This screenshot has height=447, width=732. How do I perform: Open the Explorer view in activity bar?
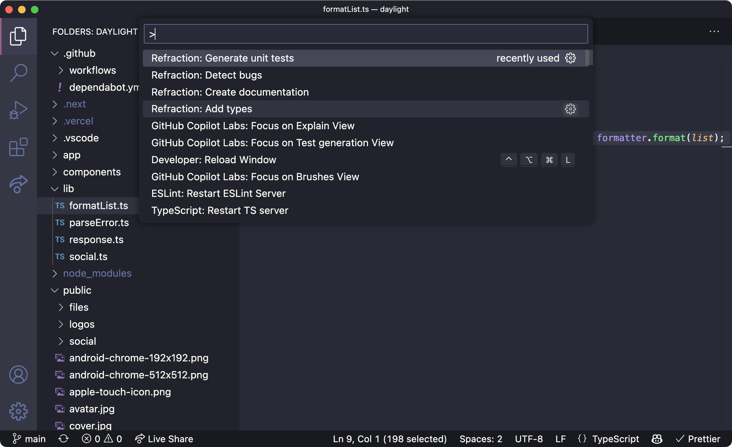[18, 36]
